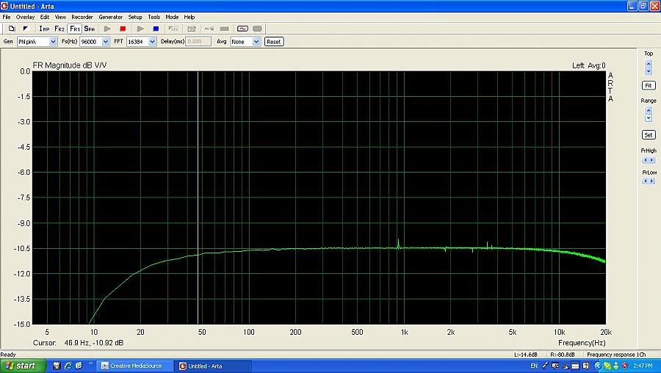The width and height of the screenshot is (661, 373).
Task: Open the View menu
Action: (x=60, y=18)
